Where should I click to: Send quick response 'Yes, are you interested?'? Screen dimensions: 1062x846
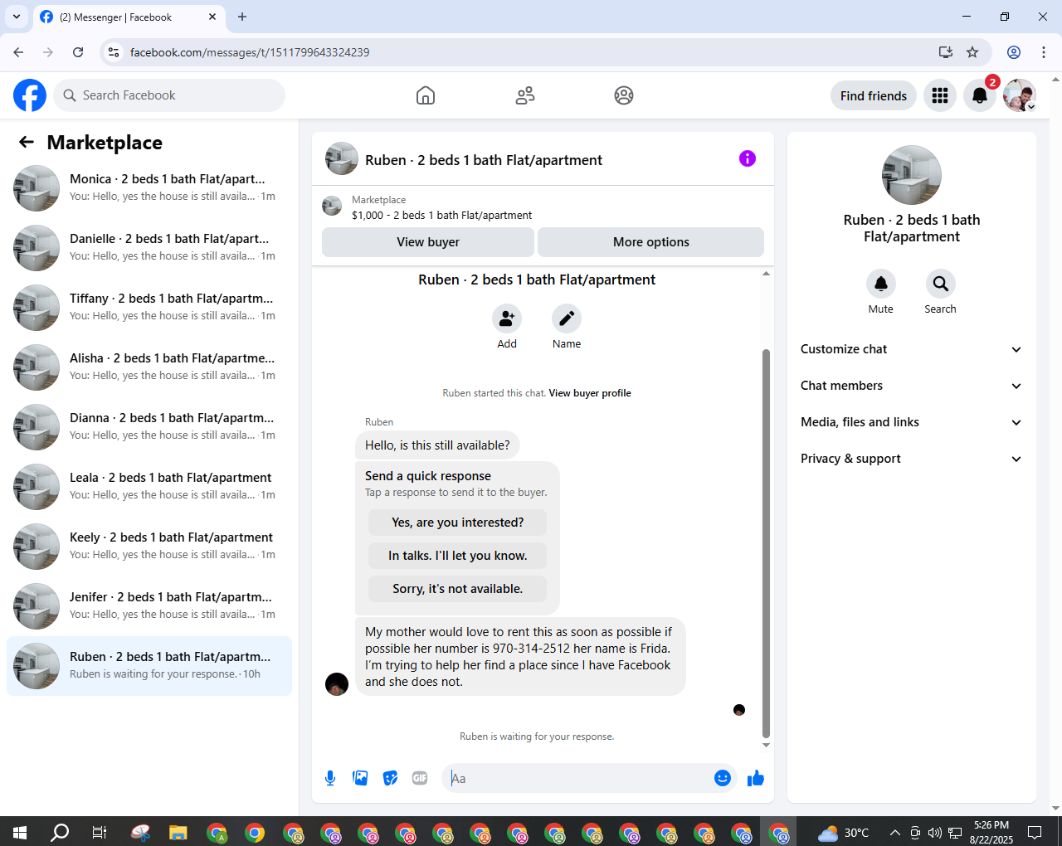click(458, 523)
